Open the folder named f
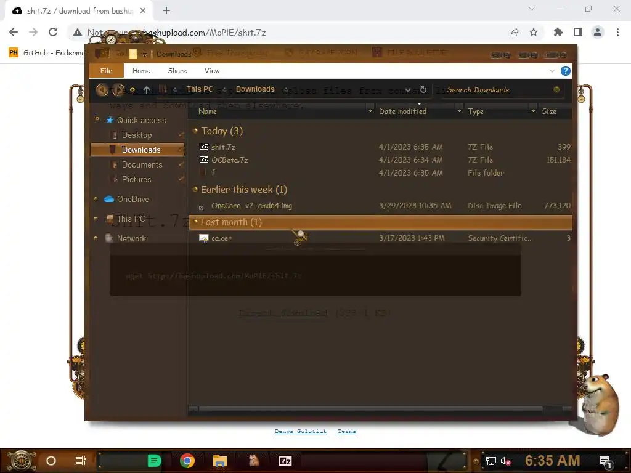The image size is (631, 473). point(213,172)
